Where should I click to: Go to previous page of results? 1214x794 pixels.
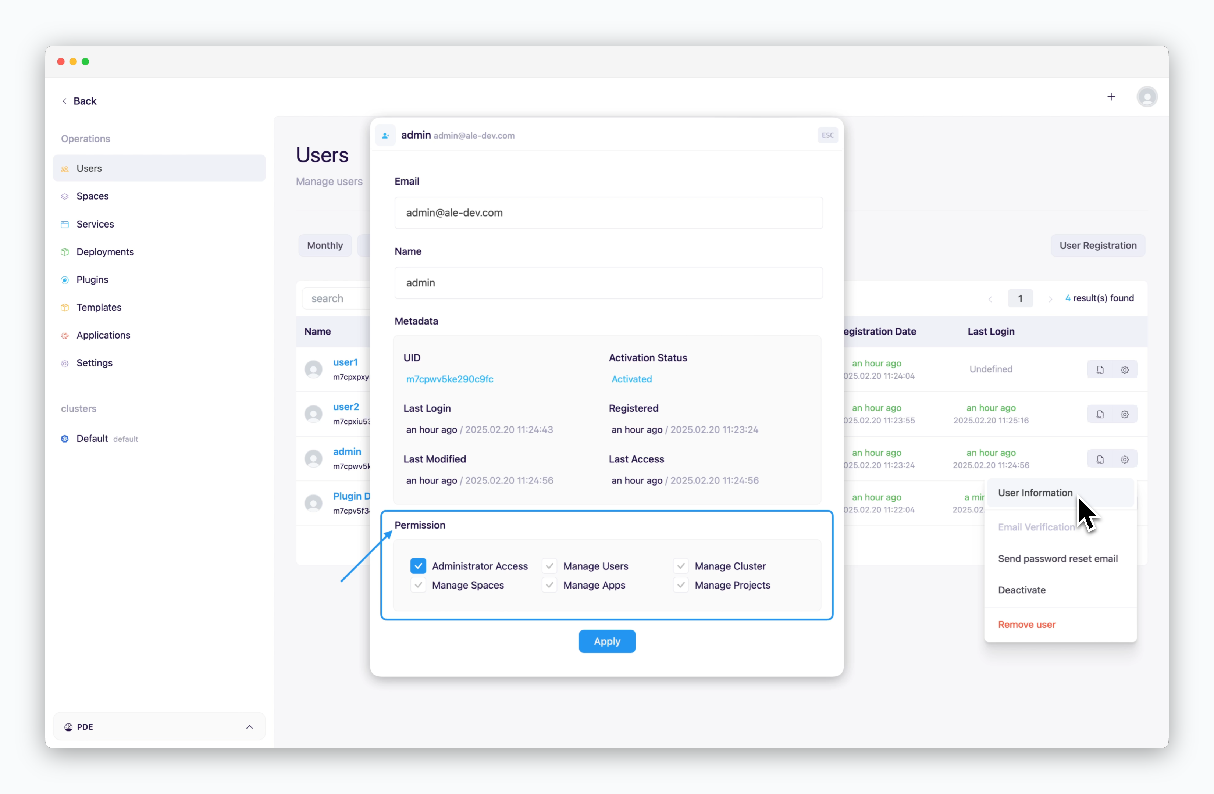pyautogui.click(x=990, y=299)
